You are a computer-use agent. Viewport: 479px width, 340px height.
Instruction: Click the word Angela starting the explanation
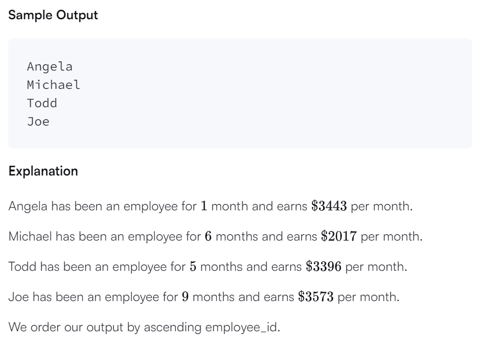(28, 207)
